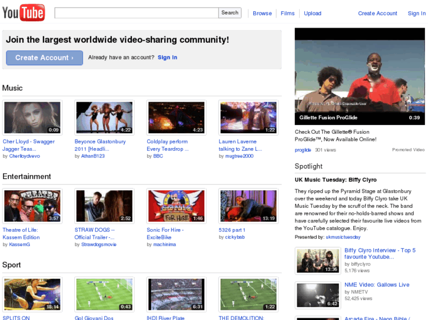Open 5326 part 1 thumbnail
This screenshot has width=428, height=320.
(x=248, y=206)
